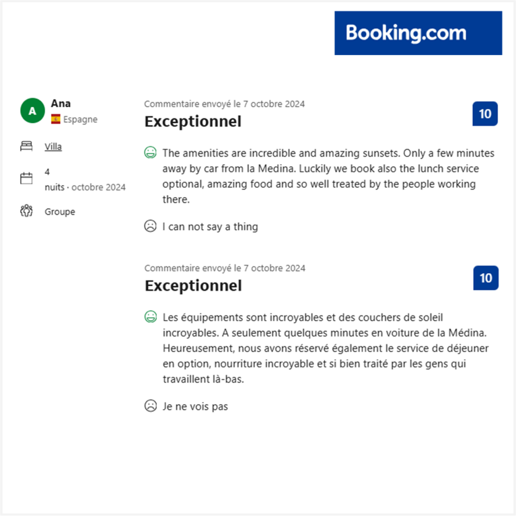This screenshot has height=516, width=516.
Task: Click the Spain flag icon
Action: click(56, 119)
